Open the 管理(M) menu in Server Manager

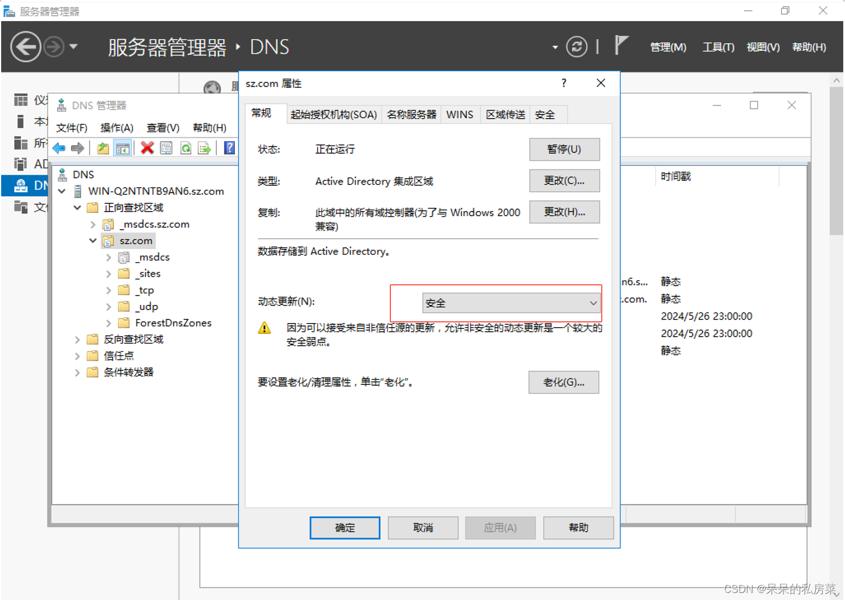(x=668, y=47)
